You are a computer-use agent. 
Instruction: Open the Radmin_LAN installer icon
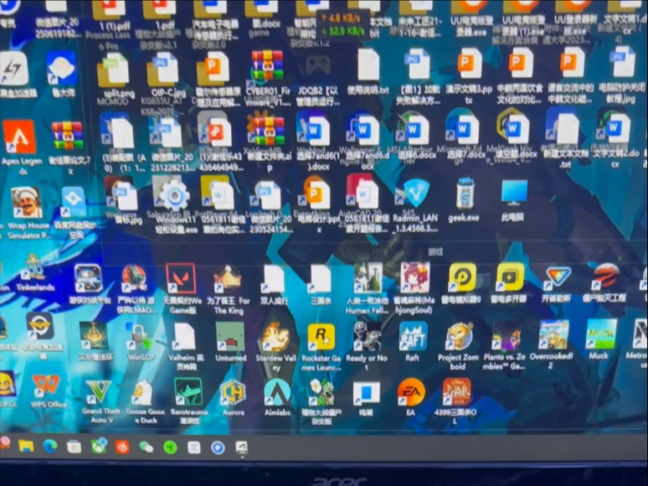416,194
